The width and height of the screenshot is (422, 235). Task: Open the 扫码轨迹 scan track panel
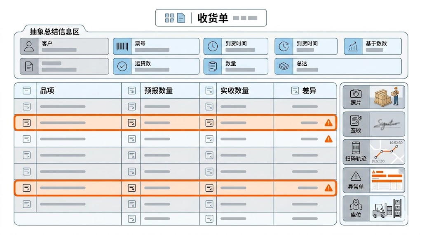coord(356,152)
